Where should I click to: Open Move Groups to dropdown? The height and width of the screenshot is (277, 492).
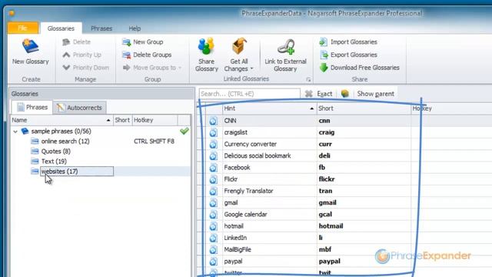pyautogui.click(x=152, y=68)
